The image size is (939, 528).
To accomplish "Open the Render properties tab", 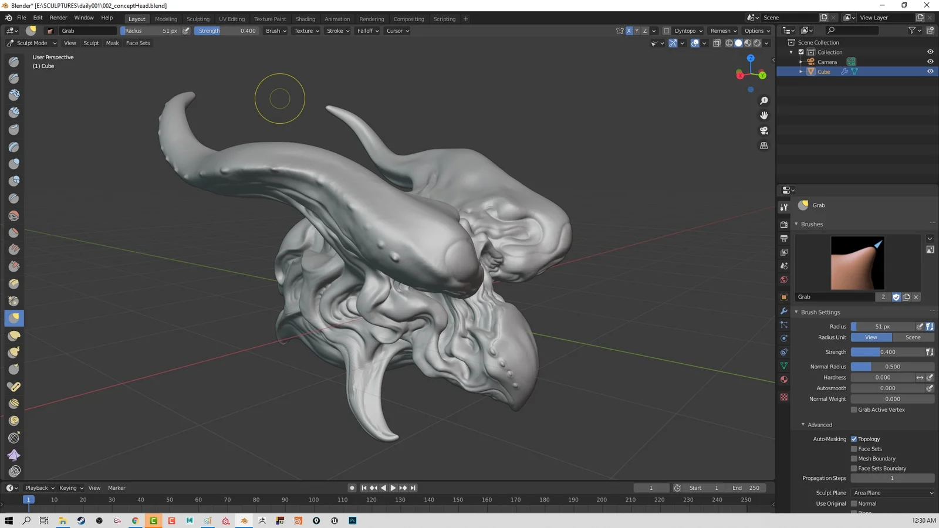I will pos(783,224).
